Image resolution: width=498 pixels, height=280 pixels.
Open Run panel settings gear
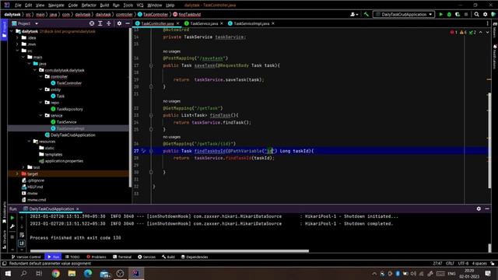coord(479,208)
